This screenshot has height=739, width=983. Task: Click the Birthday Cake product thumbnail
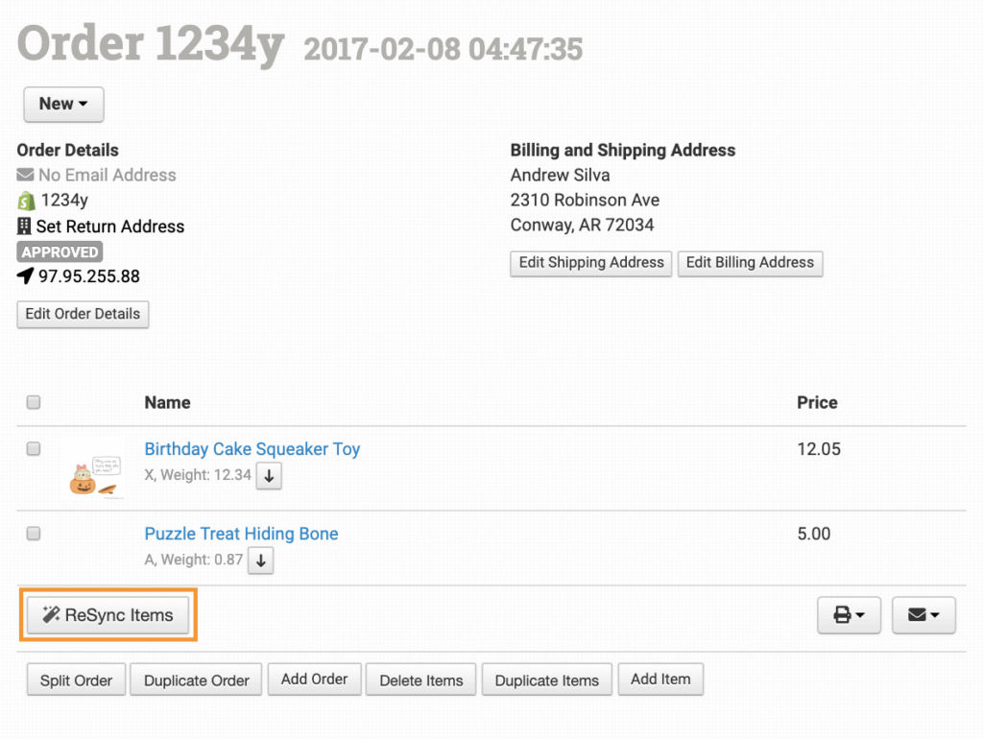(x=93, y=470)
